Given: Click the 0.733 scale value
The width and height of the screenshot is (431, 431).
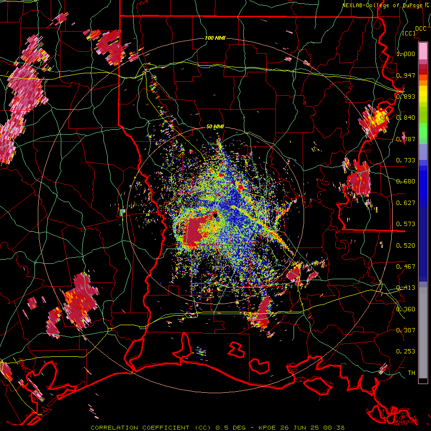Looking at the screenshot, I should (406, 160).
